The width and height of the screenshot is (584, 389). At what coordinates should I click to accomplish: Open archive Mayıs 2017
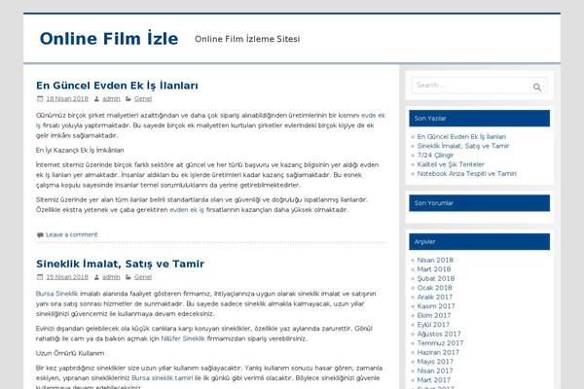pyautogui.click(x=435, y=362)
